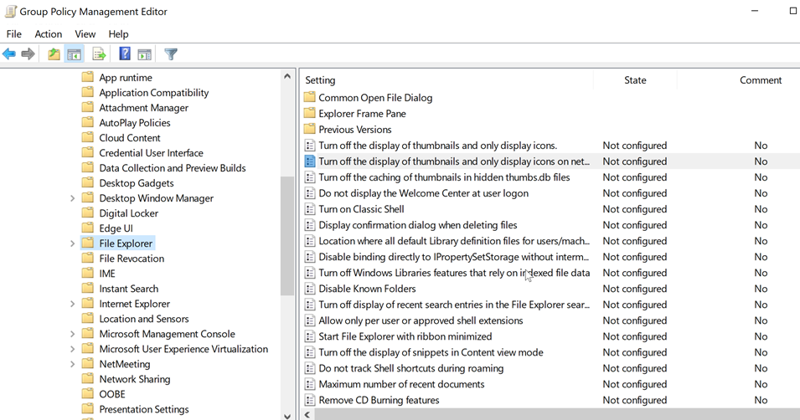
Task: Click the Back arrow toolbar icon
Action: pyautogui.click(x=9, y=54)
